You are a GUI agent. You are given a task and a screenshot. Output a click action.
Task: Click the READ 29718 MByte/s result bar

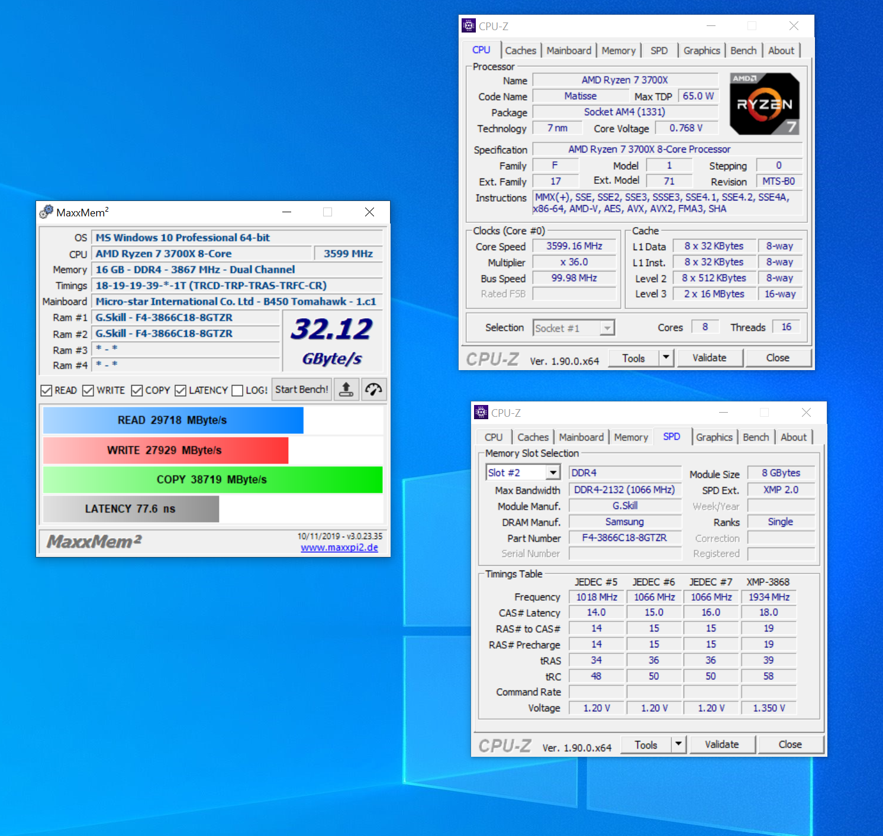(x=173, y=420)
